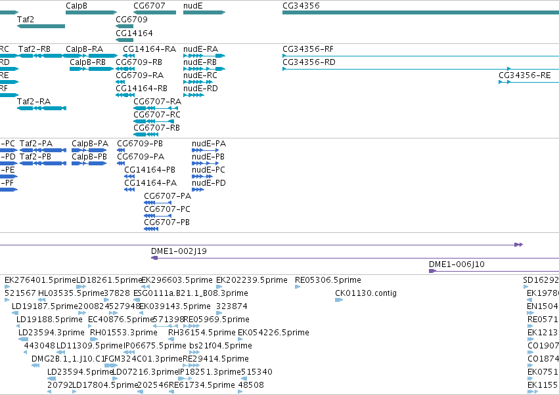Select the CG6707-PC protein label
Viewport: 559px width, 395px height.
click(x=168, y=209)
